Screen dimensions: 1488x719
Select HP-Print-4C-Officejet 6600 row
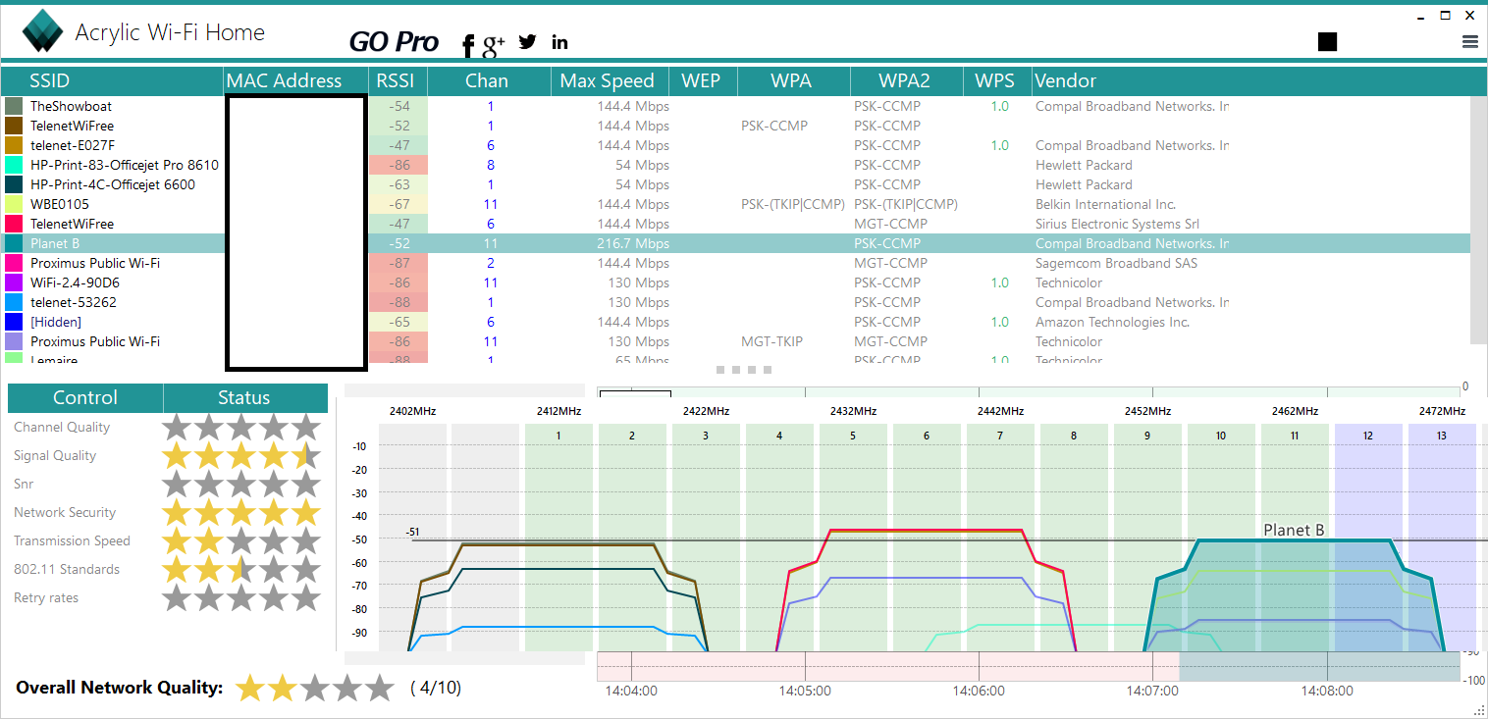[736, 184]
